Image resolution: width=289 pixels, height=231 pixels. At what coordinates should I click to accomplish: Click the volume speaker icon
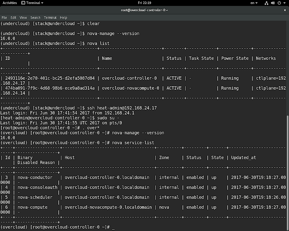click(x=273, y=3)
